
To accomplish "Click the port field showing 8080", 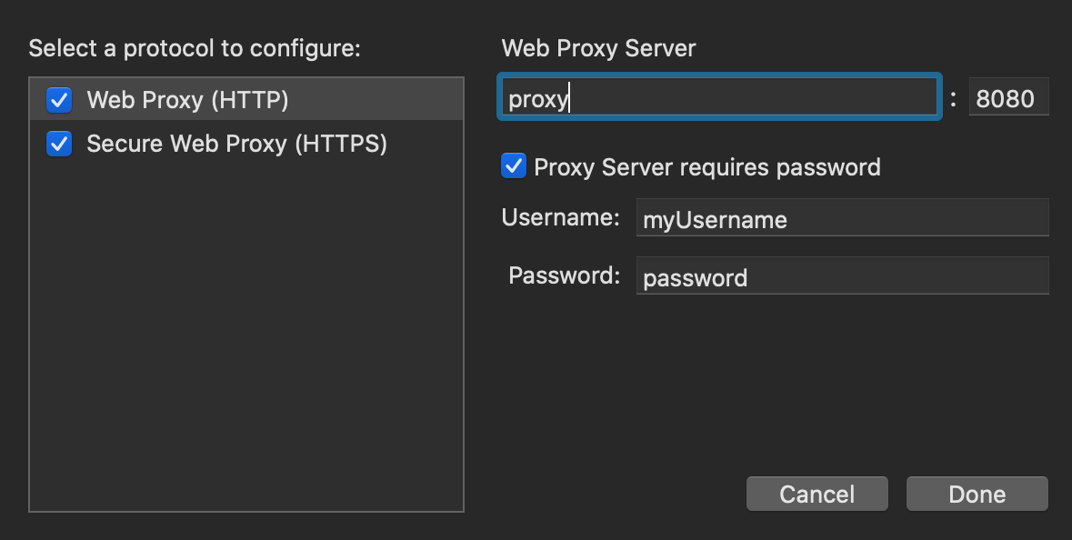I will point(1008,96).
